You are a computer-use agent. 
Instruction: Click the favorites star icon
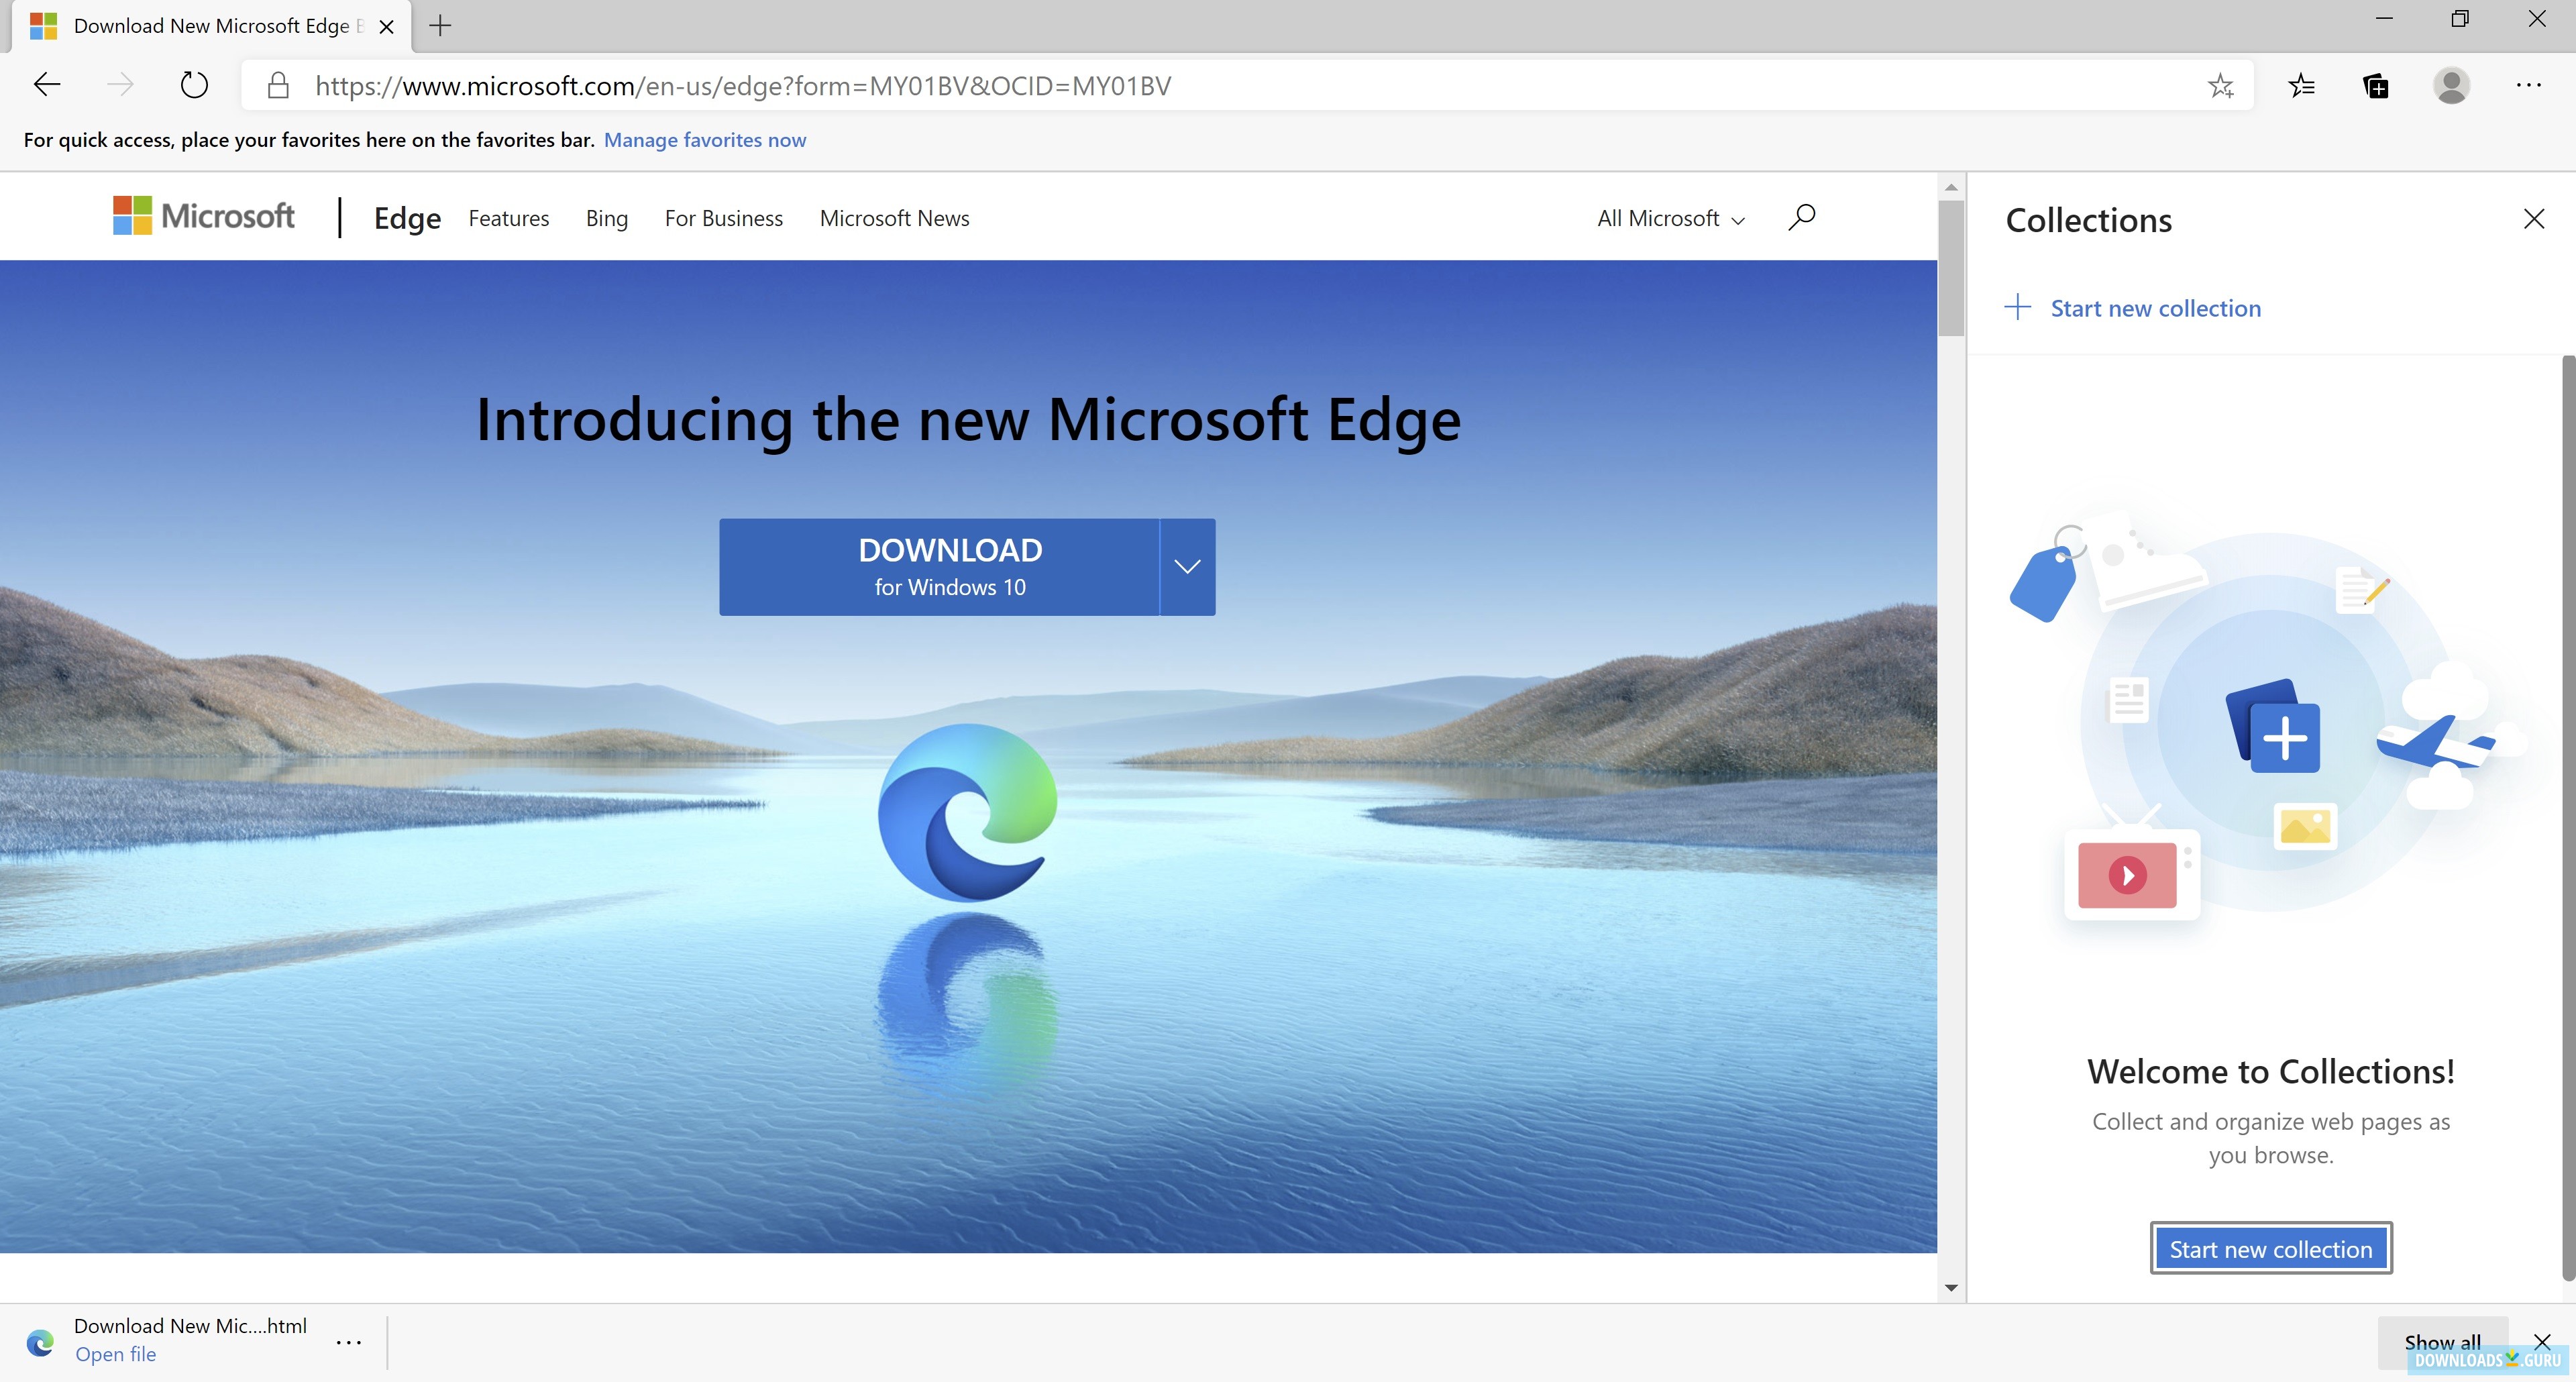tap(2222, 85)
